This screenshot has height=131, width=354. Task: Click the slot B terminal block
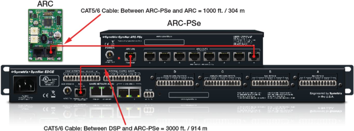(270, 83)
